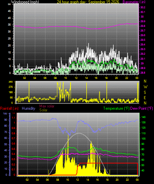
Task: Click the "100" humidity axis value
Action: click(x=5, y=114)
